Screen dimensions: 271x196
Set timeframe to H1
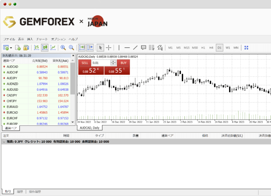click(x=203, y=48)
